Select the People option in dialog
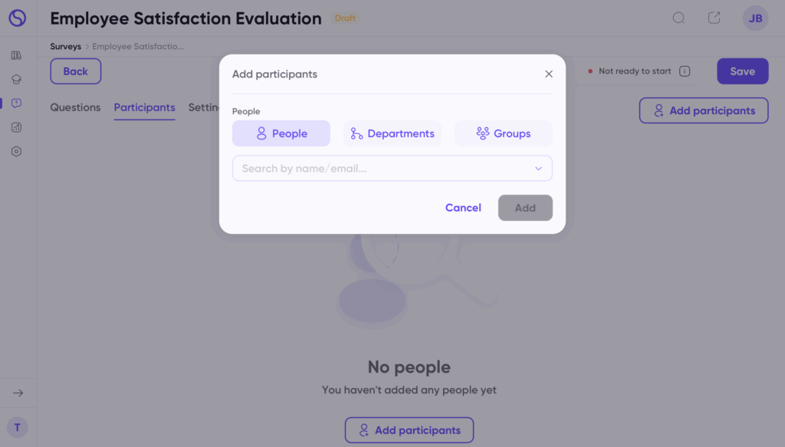Screen dimensions: 785x447 coord(281,133)
